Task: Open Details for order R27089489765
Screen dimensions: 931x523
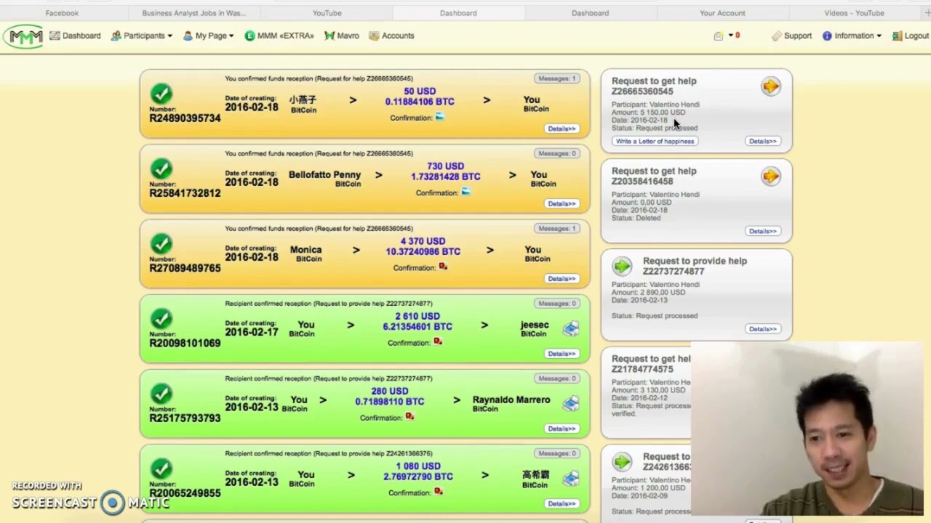Action: [562, 278]
